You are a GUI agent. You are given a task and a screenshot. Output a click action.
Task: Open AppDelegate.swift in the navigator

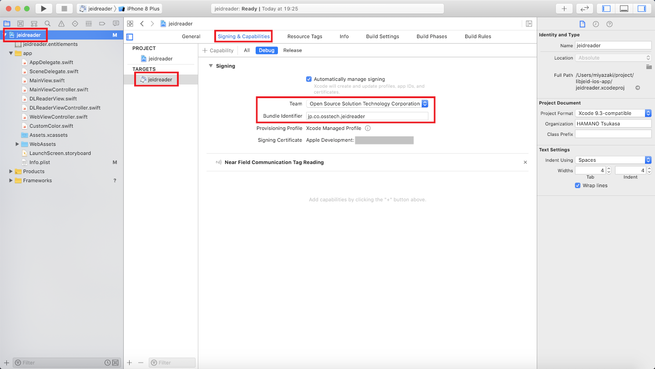(51, 62)
